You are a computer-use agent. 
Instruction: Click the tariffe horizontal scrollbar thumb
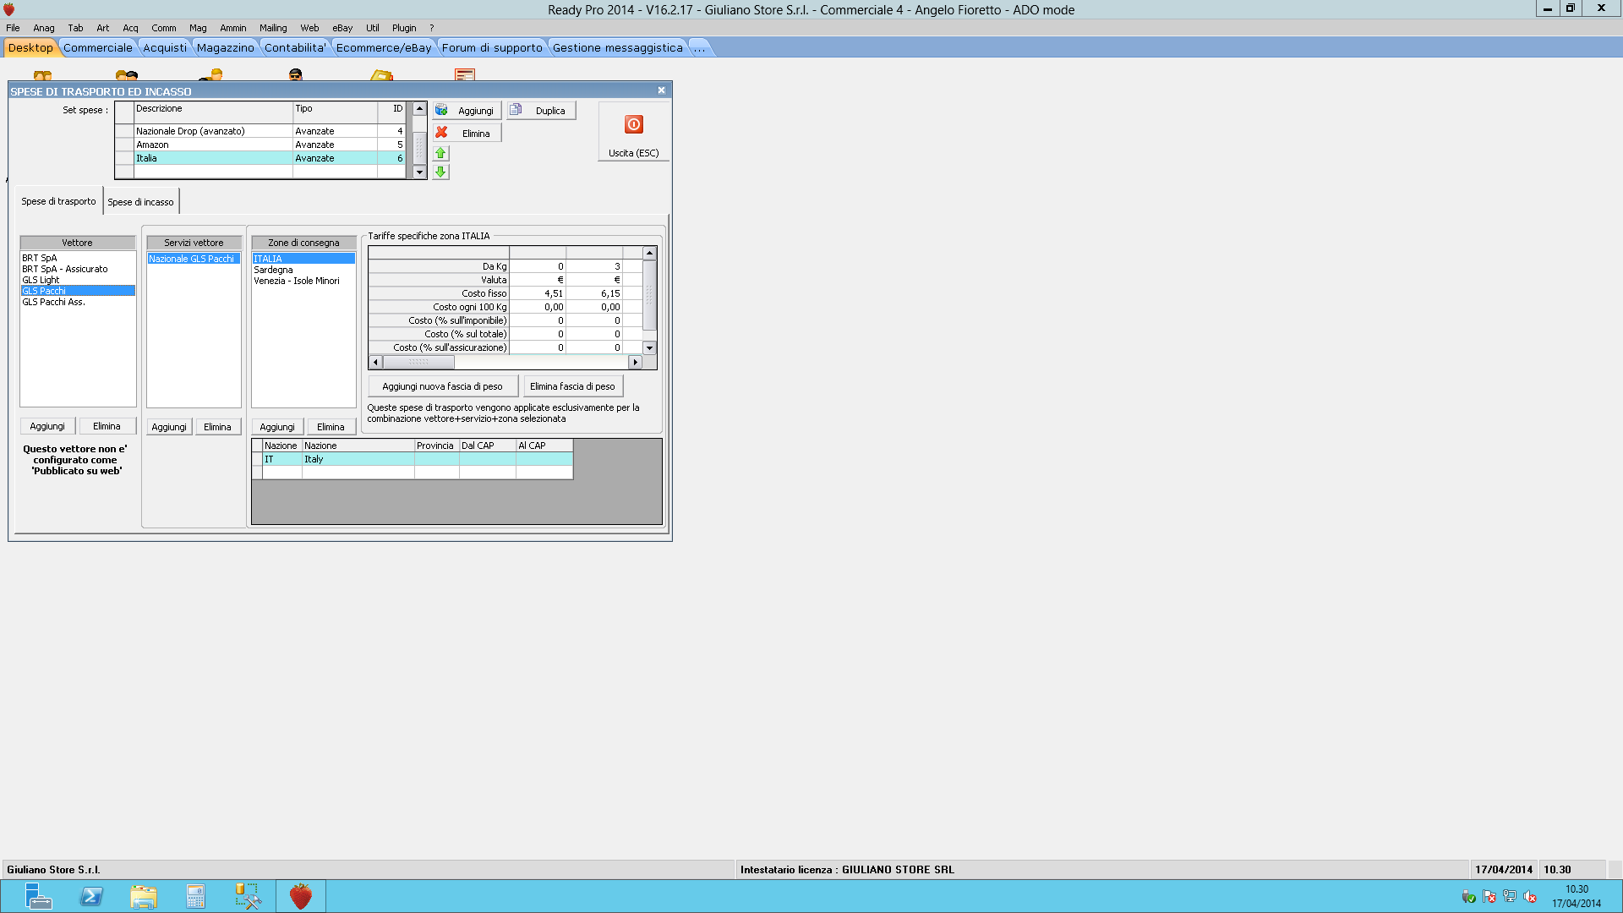pos(418,362)
